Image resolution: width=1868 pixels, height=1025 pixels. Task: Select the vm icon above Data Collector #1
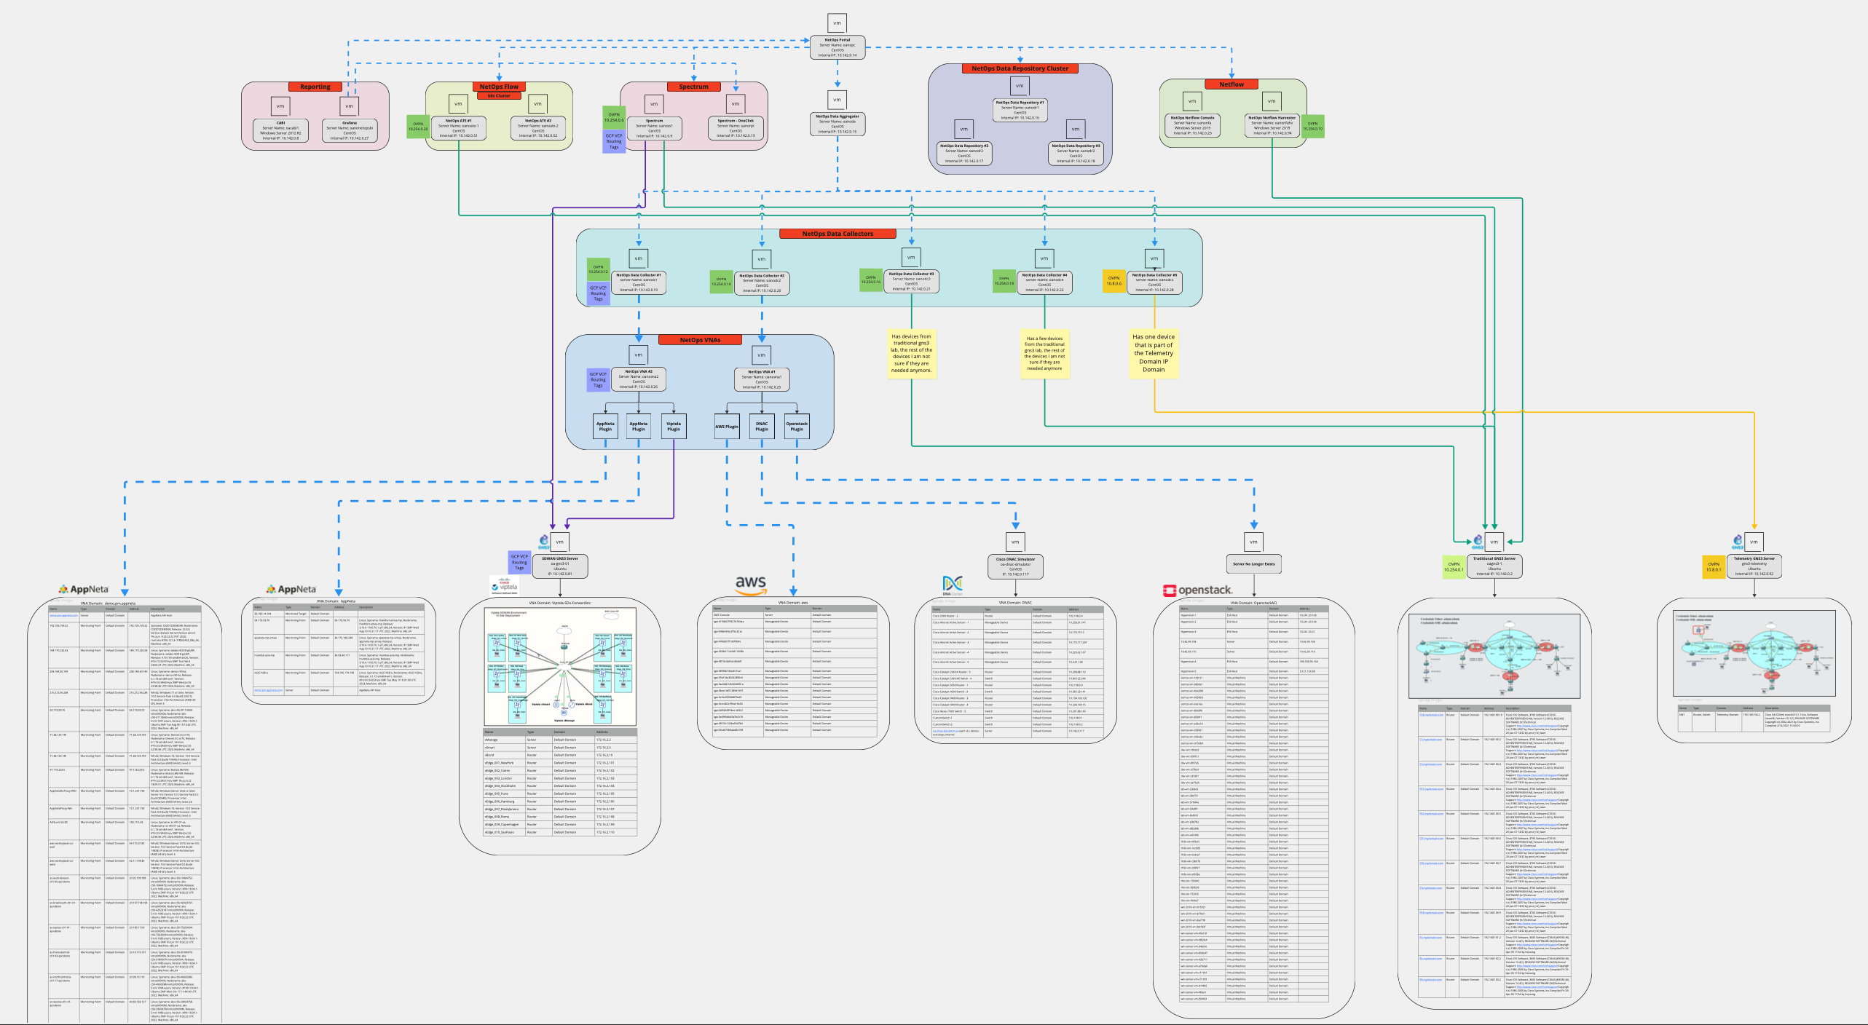[x=639, y=258]
